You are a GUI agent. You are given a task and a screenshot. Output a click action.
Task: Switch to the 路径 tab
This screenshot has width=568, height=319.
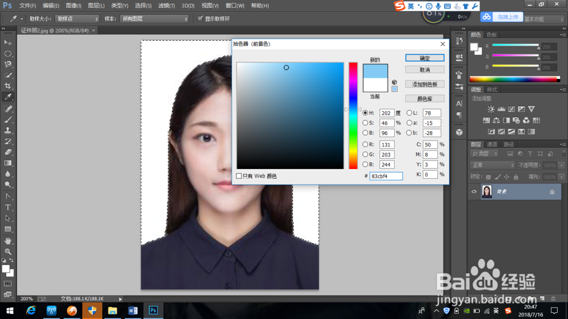pos(508,144)
